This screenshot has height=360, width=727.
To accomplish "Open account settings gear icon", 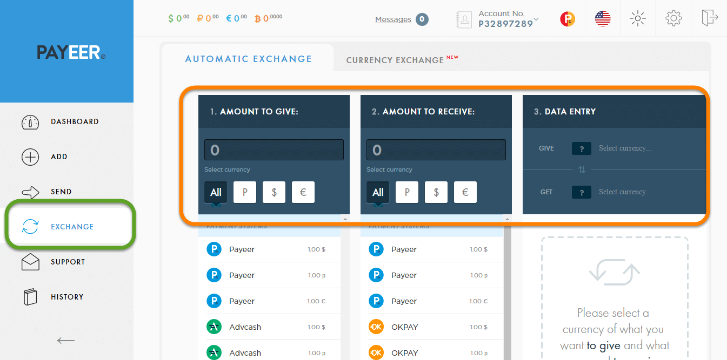I will coord(673,18).
